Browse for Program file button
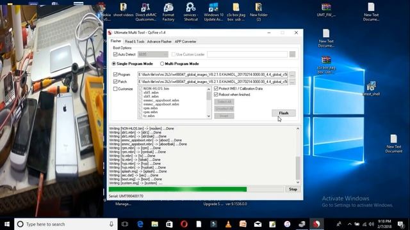This screenshot has height=230, width=410. (292, 75)
